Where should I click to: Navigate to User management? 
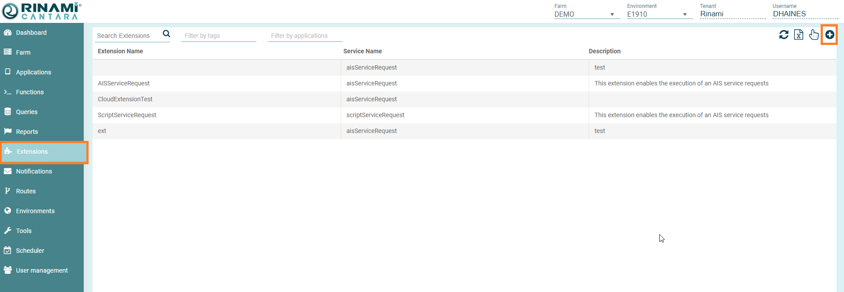click(41, 270)
